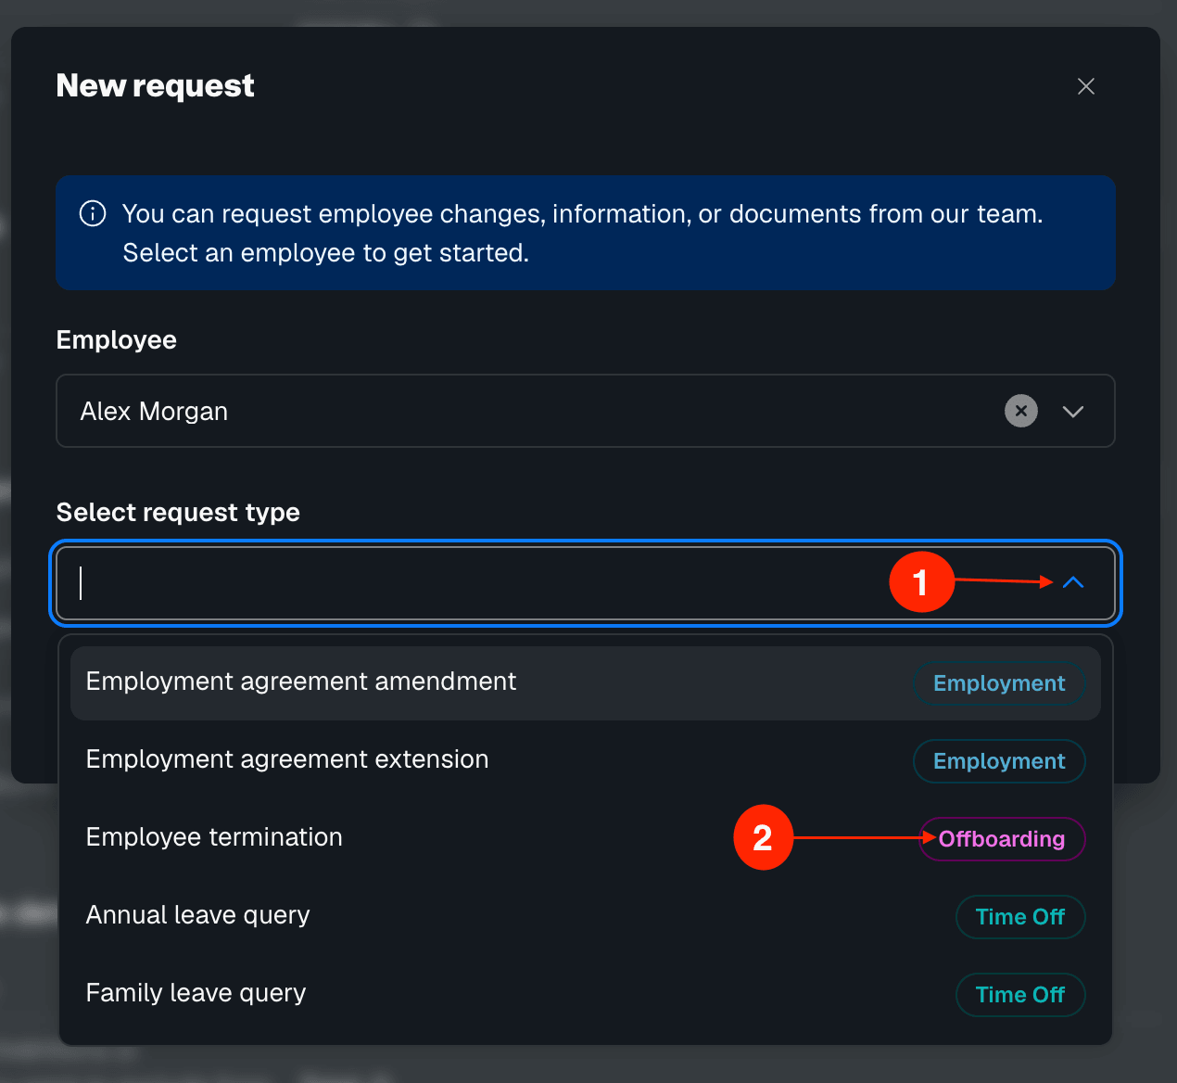
Task: Collapse the request type dropdown chevron
Action: pos(1073,582)
